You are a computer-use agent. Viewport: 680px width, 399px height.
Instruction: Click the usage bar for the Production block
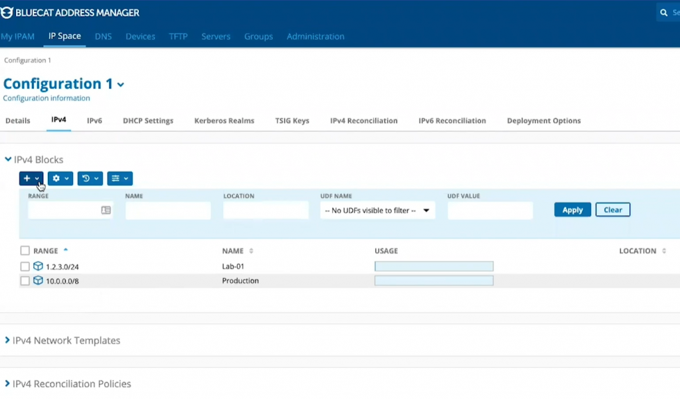point(434,280)
